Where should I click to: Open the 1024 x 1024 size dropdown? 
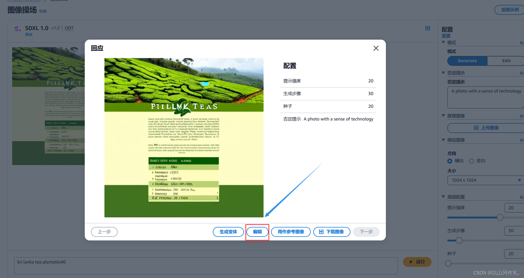coord(486,180)
